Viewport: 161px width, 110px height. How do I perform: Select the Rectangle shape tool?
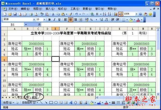[51, 102]
